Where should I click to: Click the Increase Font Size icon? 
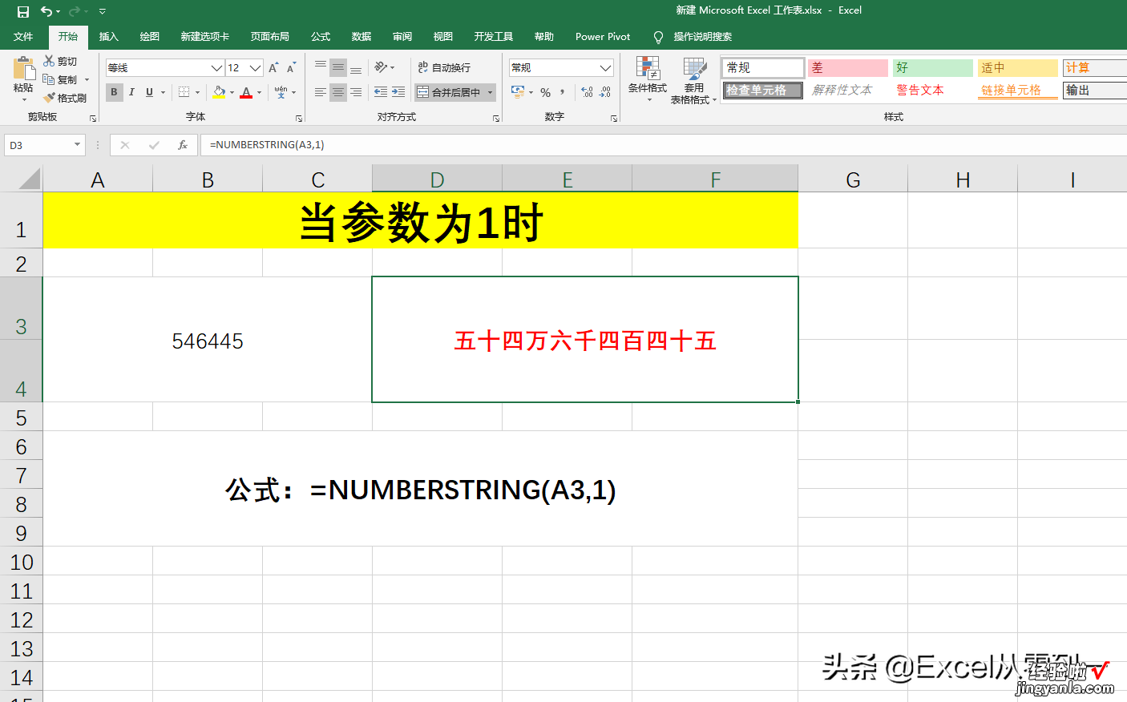pos(274,68)
